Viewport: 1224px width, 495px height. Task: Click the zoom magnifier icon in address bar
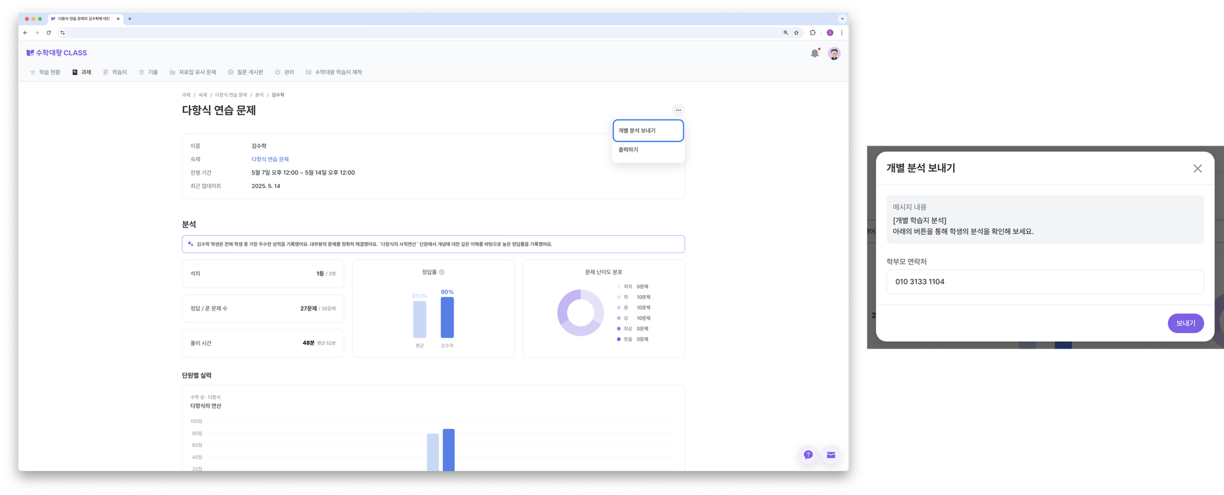coord(785,33)
